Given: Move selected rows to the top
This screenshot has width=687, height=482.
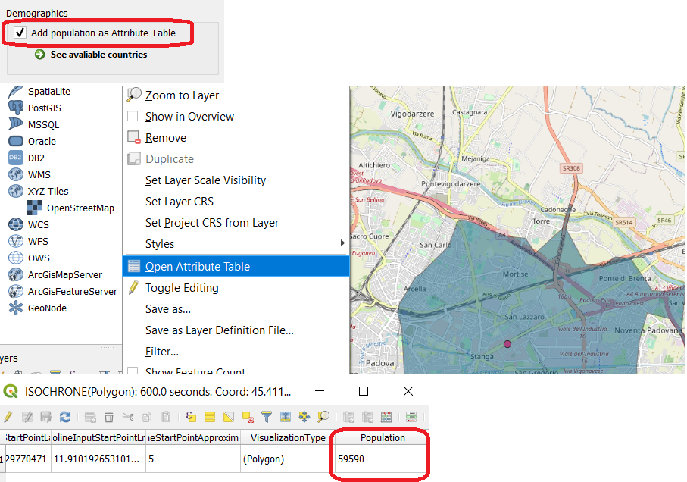Looking at the screenshot, I should point(286,417).
